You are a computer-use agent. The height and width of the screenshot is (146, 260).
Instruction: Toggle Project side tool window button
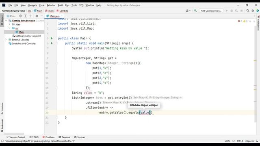point(2,20)
